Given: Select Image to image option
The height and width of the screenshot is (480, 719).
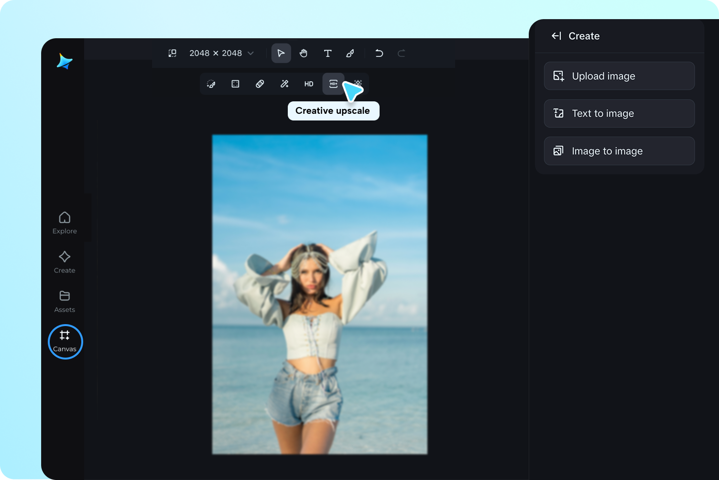Looking at the screenshot, I should [619, 151].
